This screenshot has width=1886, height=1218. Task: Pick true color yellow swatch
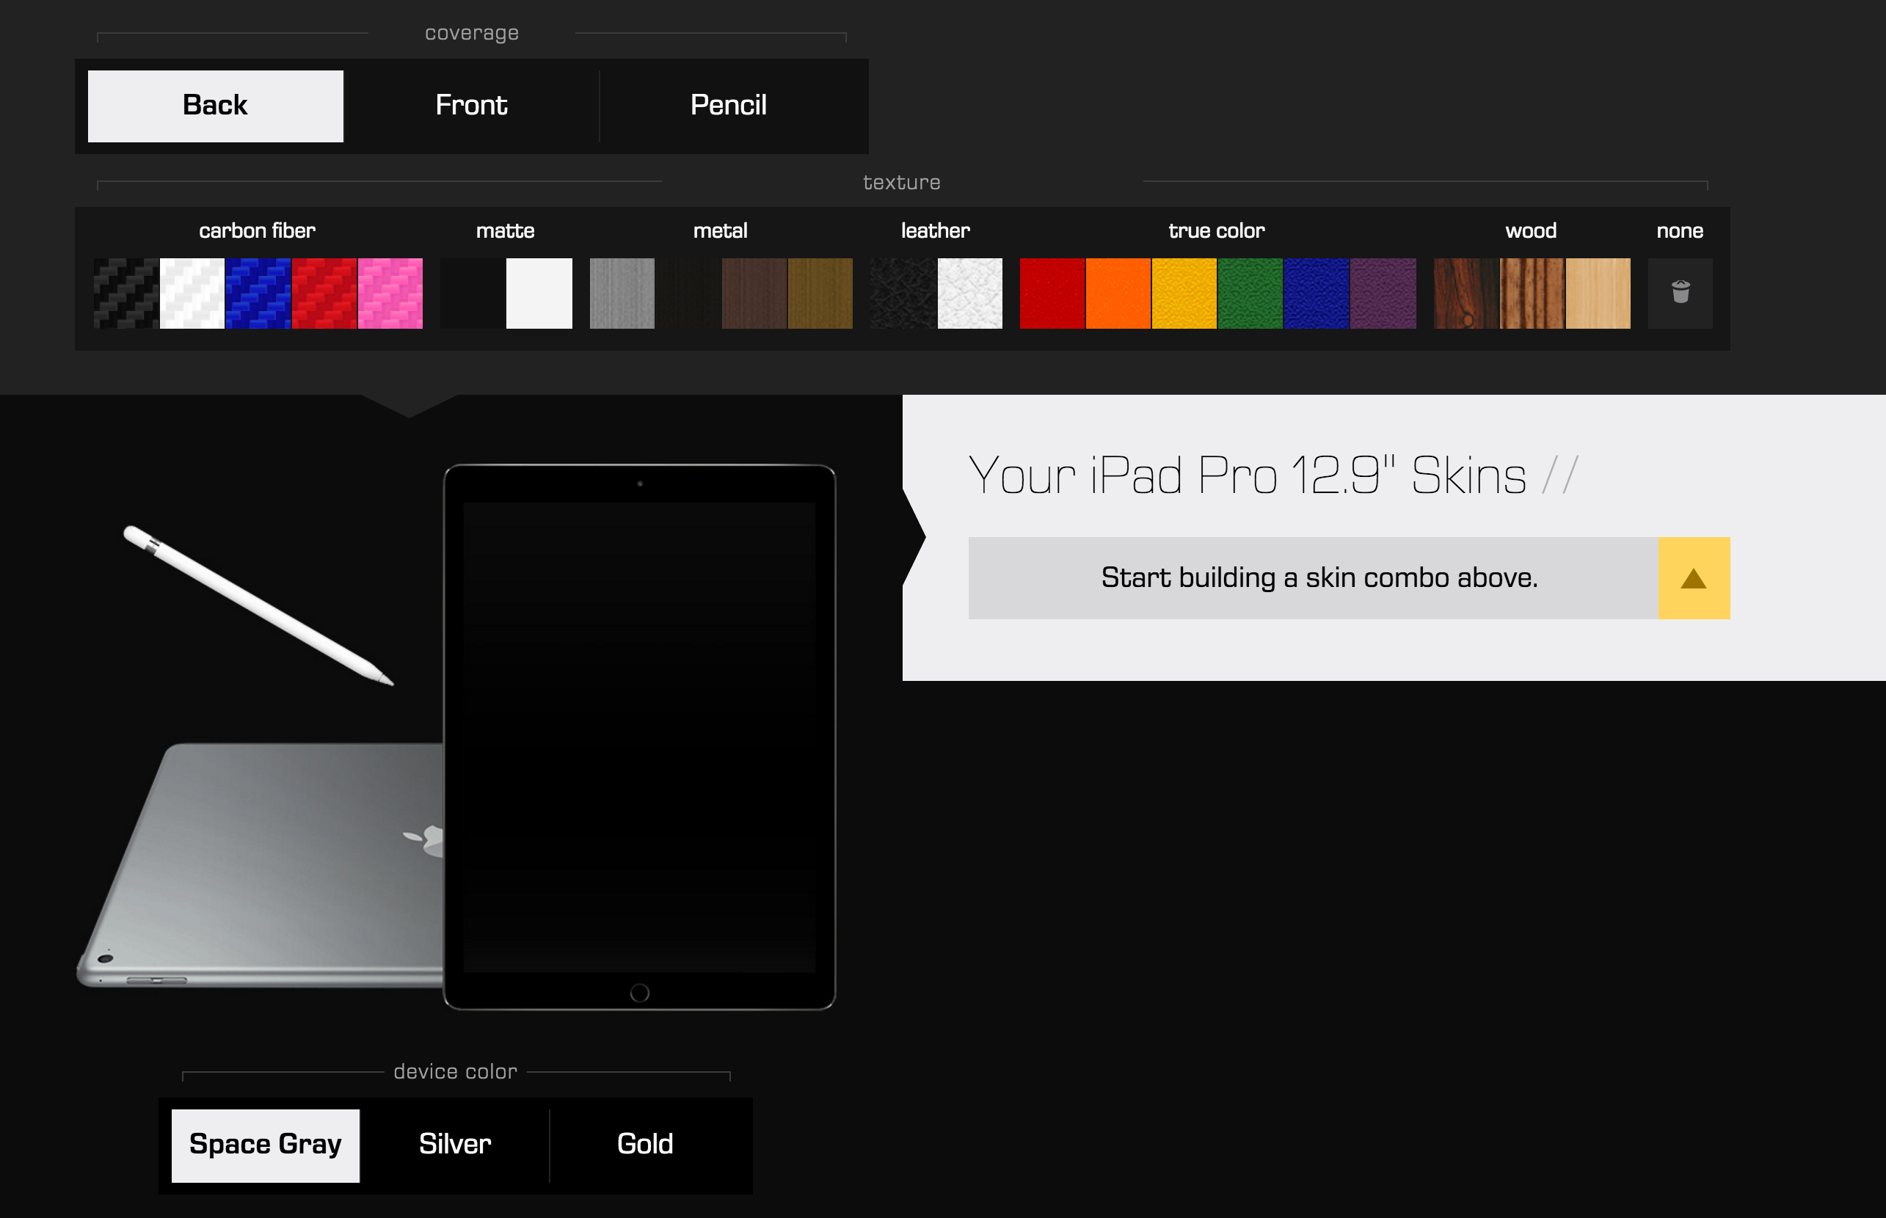coord(1184,293)
